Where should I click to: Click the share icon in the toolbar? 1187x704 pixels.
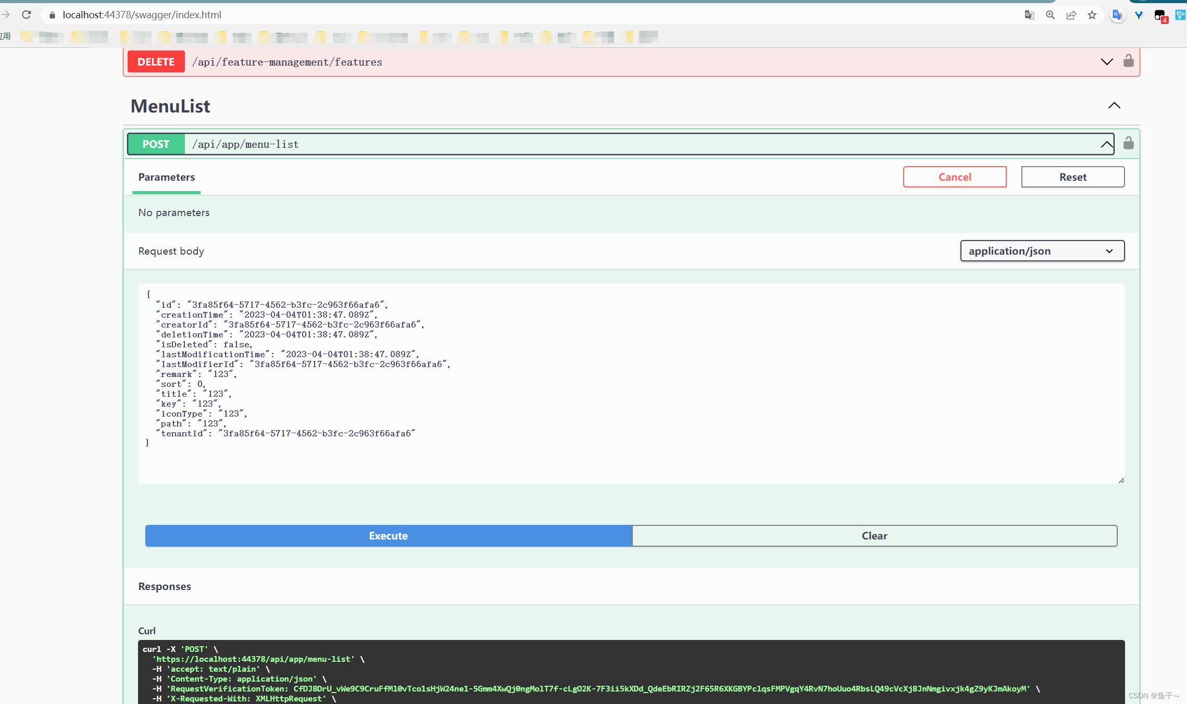(1071, 15)
